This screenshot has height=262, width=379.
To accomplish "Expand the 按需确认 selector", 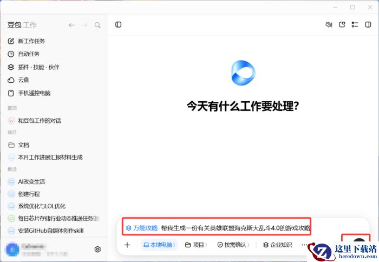I will (x=233, y=245).
